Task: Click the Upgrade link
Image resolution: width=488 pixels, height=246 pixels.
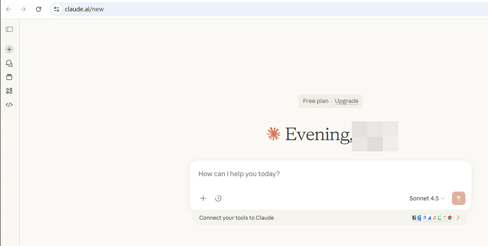Action: (346, 101)
